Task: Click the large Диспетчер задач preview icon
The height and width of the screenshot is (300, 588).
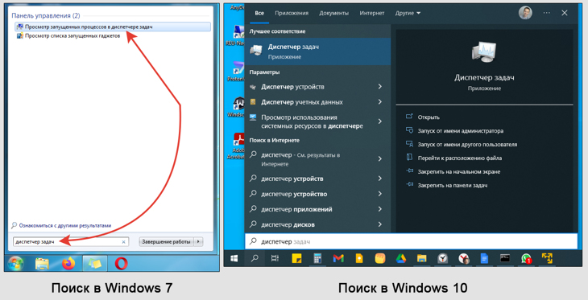Action: pos(484,51)
